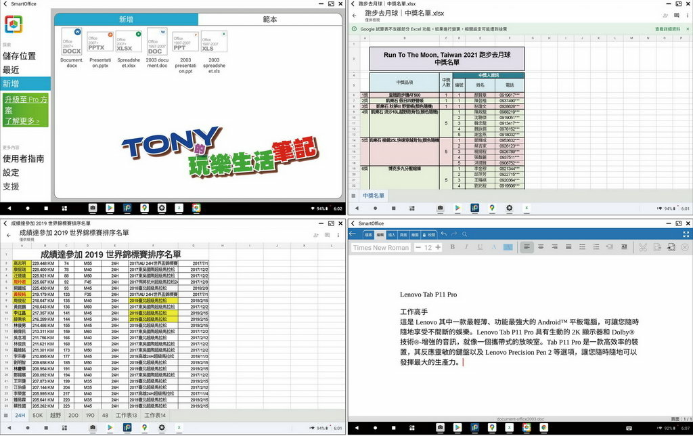The image size is (693, 436).
Task: Center align text in SmartOffice editor
Action: point(541,247)
